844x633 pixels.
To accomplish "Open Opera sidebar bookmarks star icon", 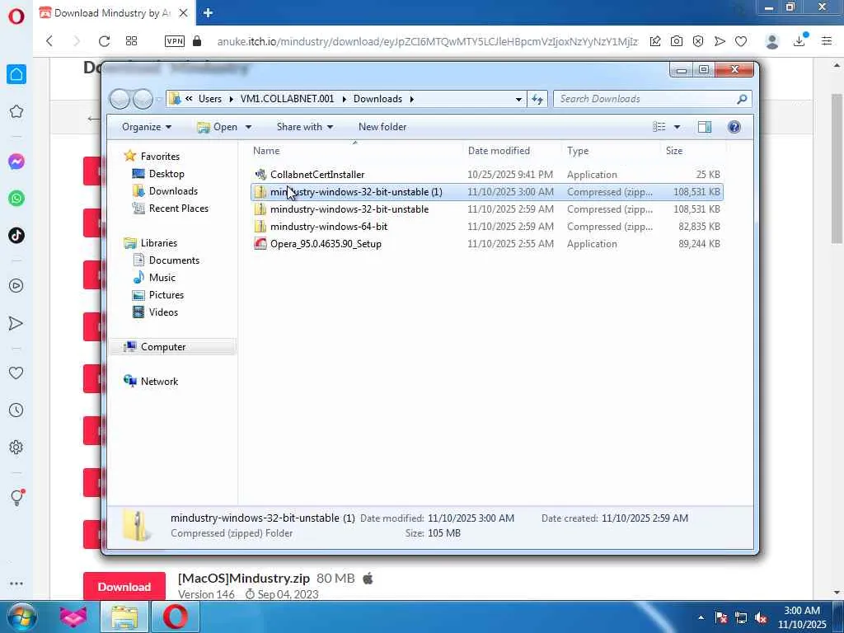I will point(16,111).
